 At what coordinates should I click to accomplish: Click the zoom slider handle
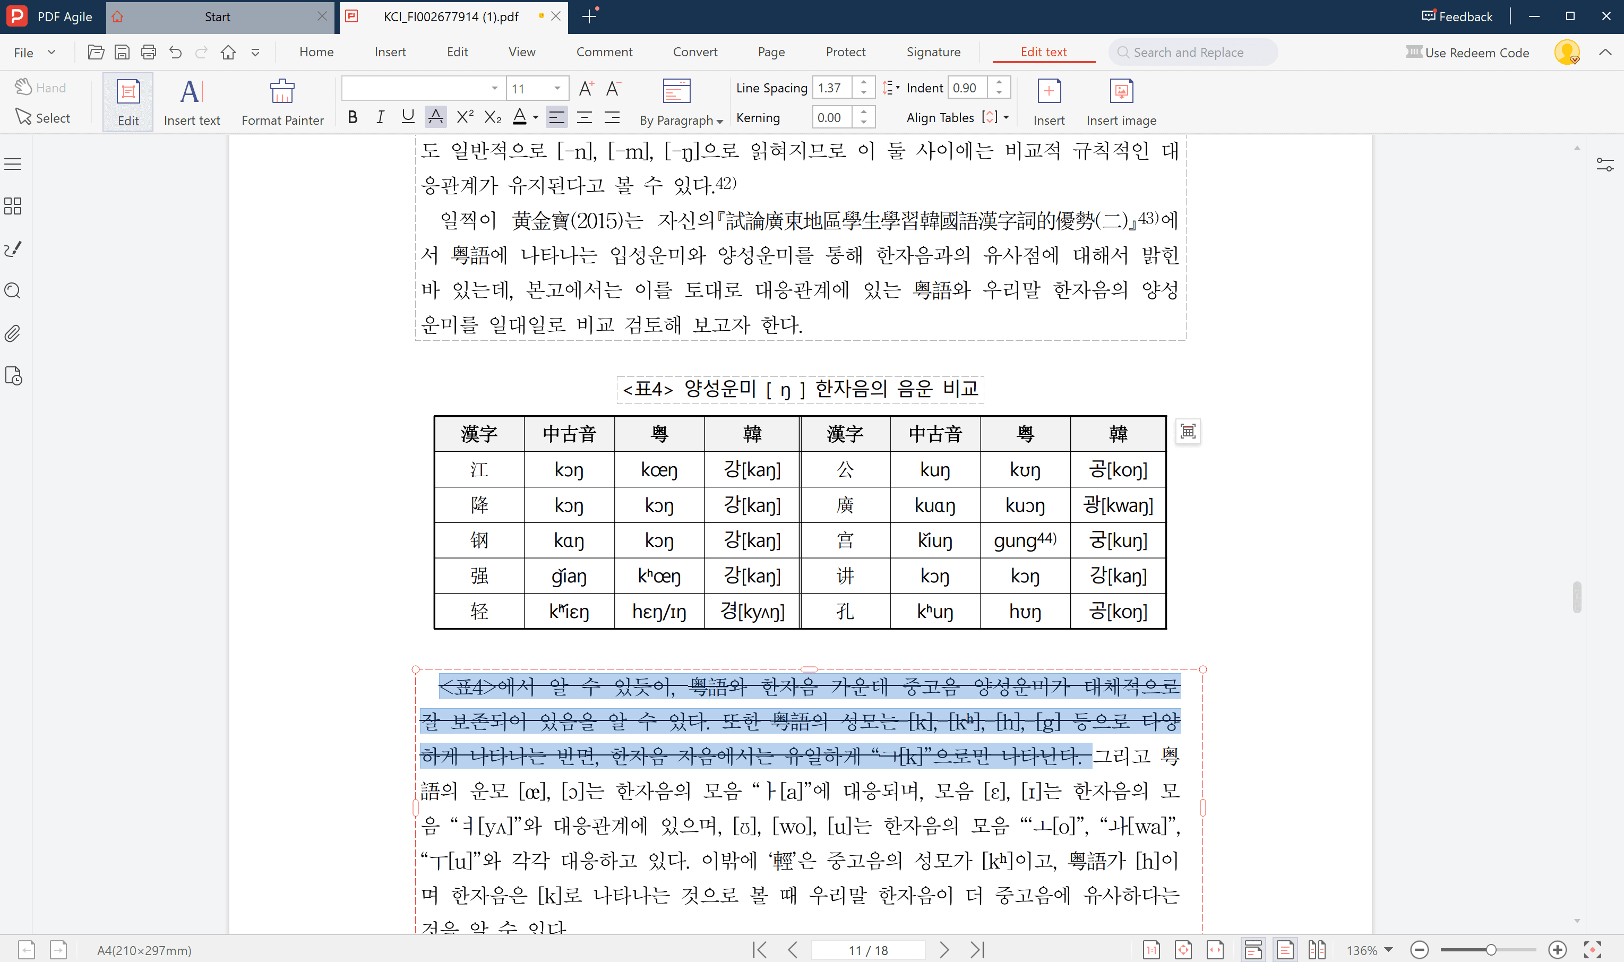1491,950
